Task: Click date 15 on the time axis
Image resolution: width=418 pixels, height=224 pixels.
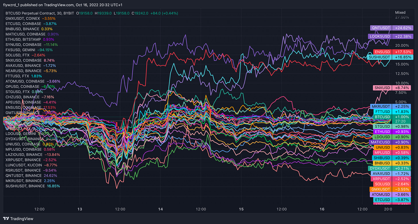Action: (x=241, y=209)
